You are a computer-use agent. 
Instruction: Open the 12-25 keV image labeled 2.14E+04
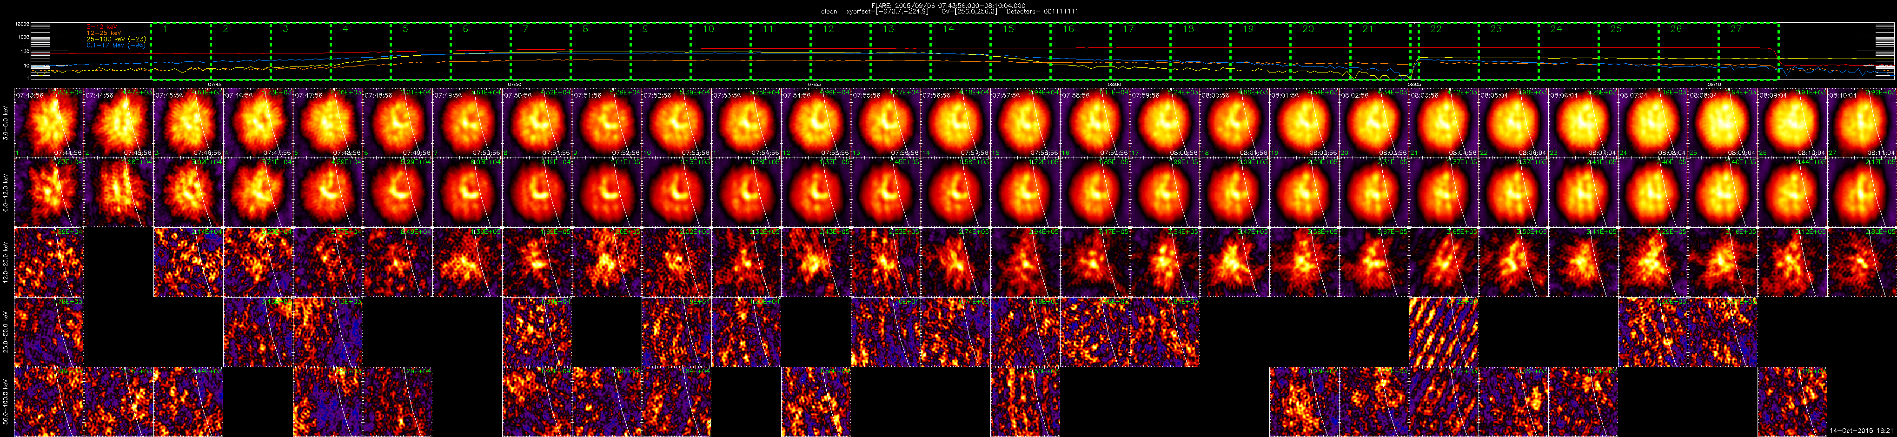point(188,262)
